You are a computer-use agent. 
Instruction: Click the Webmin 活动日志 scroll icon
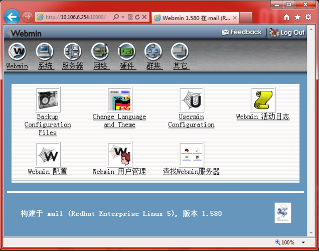(x=263, y=100)
